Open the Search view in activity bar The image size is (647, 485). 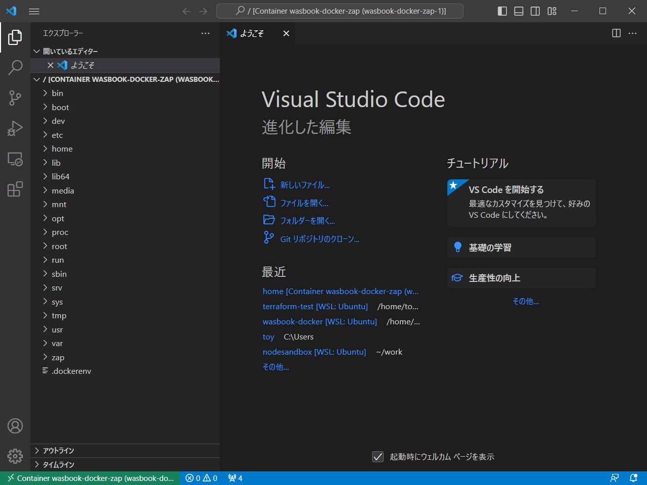15,67
